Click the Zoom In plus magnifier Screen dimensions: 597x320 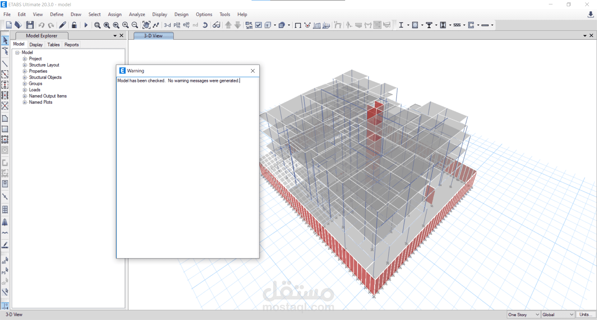tap(125, 25)
